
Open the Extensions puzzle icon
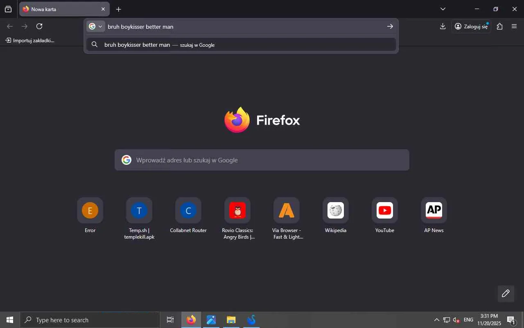pos(499,26)
